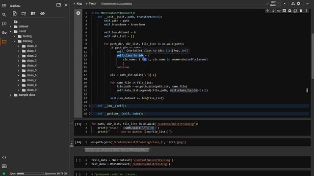The height and width of the screenshot is (176, 314).
Task: Click the '/content/mnist/training' path link in cell 13
Action: 176,124
